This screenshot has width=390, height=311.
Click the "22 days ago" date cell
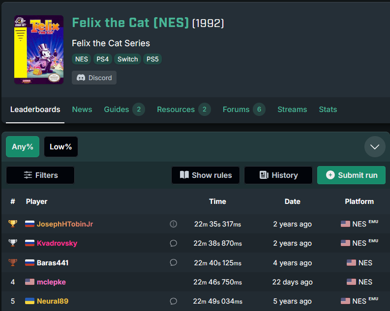pyautogui.click(x=293, y=282)
